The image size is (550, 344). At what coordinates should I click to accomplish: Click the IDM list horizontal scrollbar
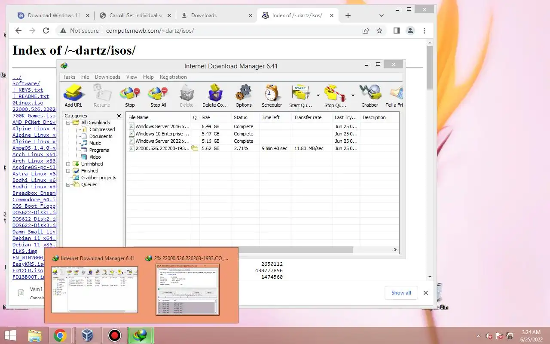243,249
